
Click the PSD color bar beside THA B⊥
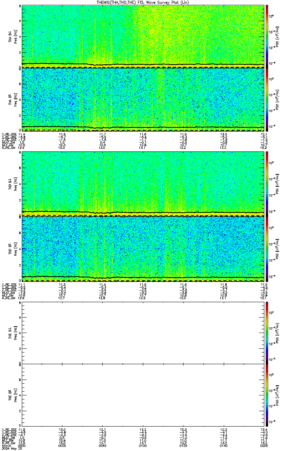coord(267,36)
